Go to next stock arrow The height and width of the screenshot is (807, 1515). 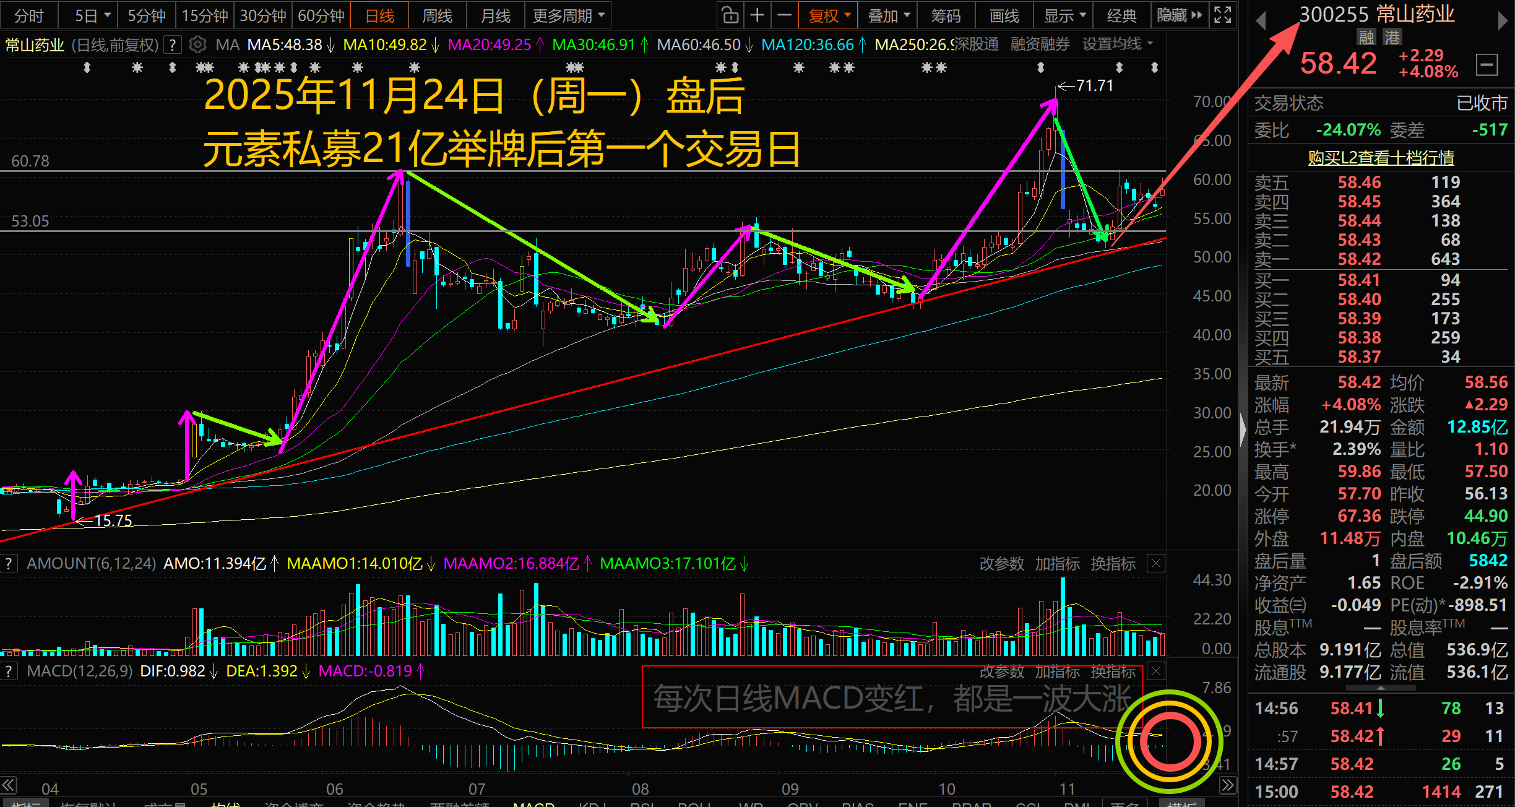(x=1502, y=21)
